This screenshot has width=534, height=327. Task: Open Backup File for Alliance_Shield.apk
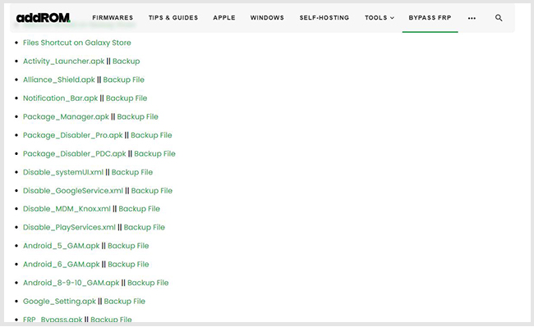(x=123, y=79)
